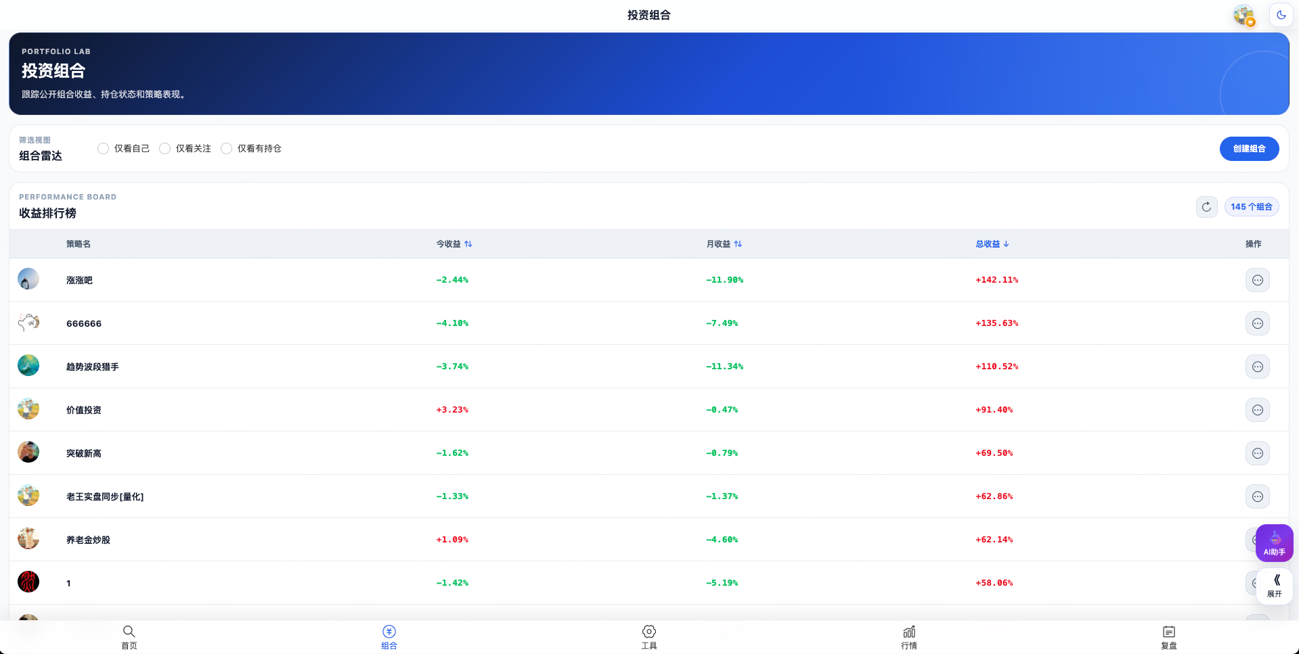Select 仅看自己 filter option

(x=123, y=149)
